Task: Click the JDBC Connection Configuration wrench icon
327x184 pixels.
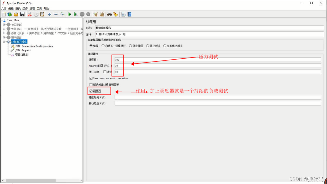Action: click(12, 46)
